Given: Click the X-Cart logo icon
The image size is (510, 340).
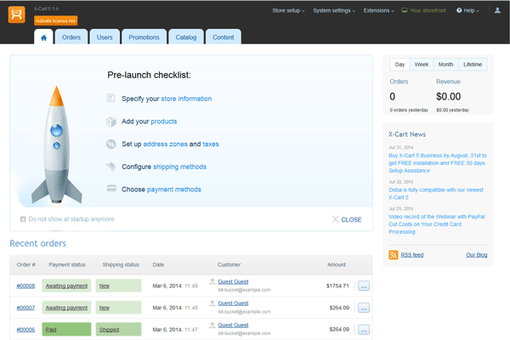Looking at the screenshot, I should pyautogui.click(x=19, y=14).
